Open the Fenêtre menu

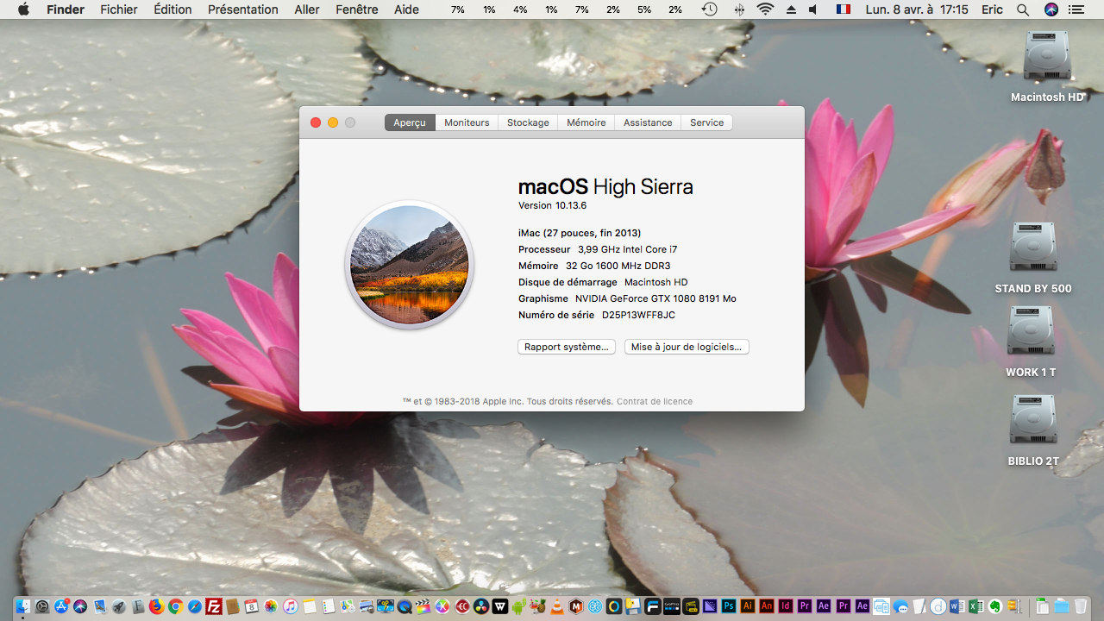tap(357, 9)
